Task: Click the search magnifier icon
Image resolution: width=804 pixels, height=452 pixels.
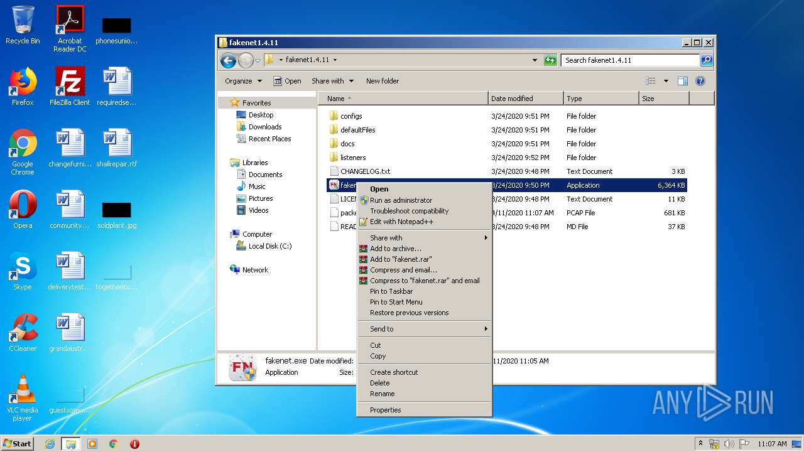Action: pyautogui.click(x=707, y=60)
